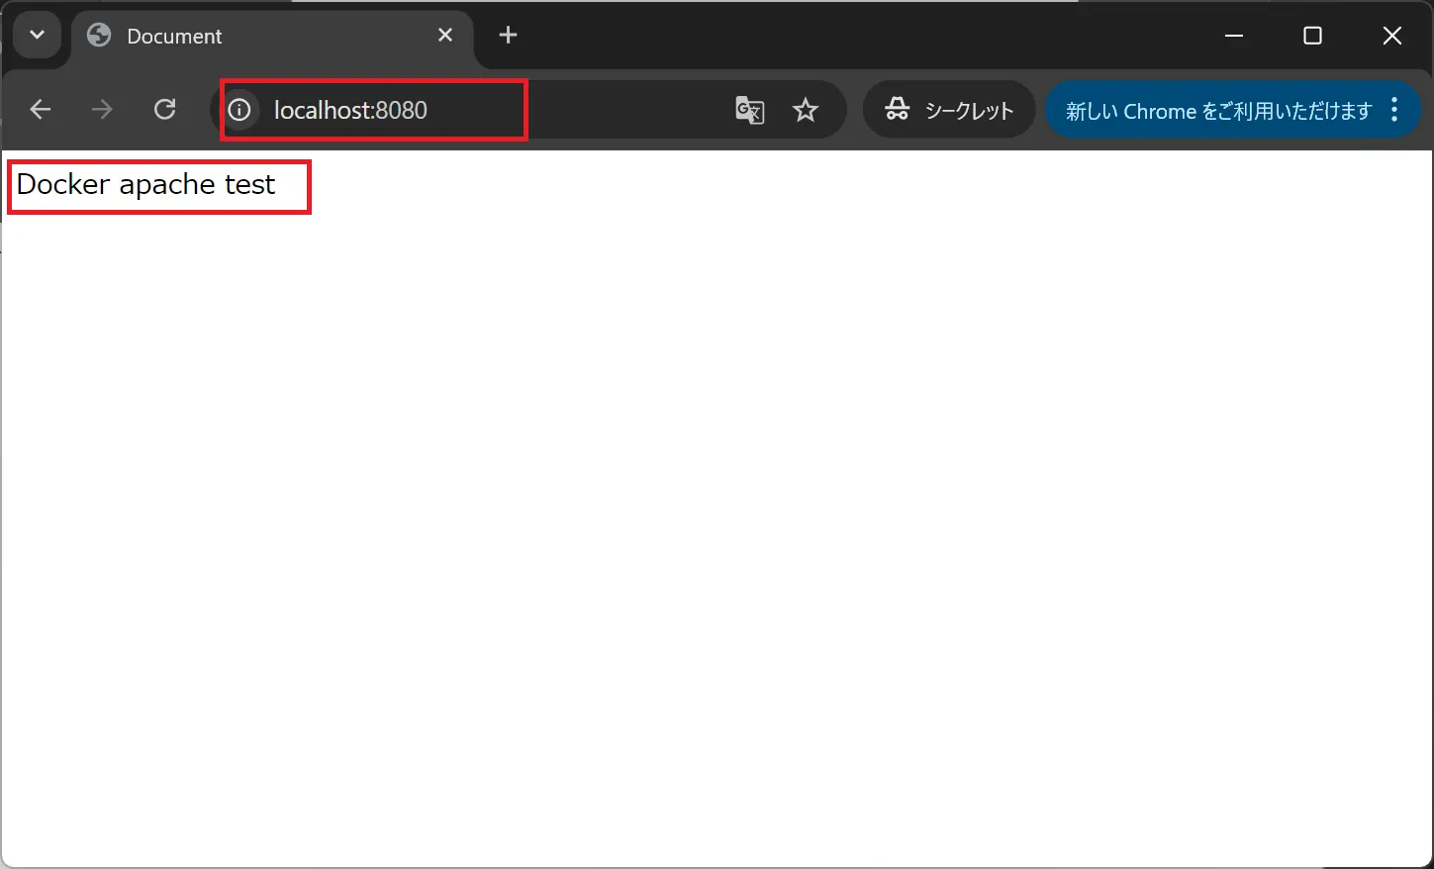Open the dropdown inside the Chrome update button
Image resolution: width=1434 pixels, height=869 pixels.
(1395, 110)
